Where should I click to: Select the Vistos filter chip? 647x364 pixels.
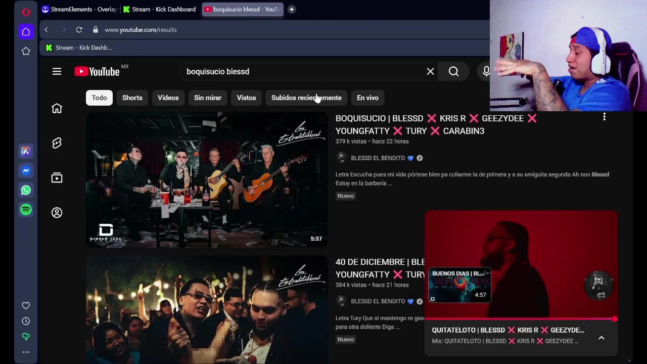(247, 98)
